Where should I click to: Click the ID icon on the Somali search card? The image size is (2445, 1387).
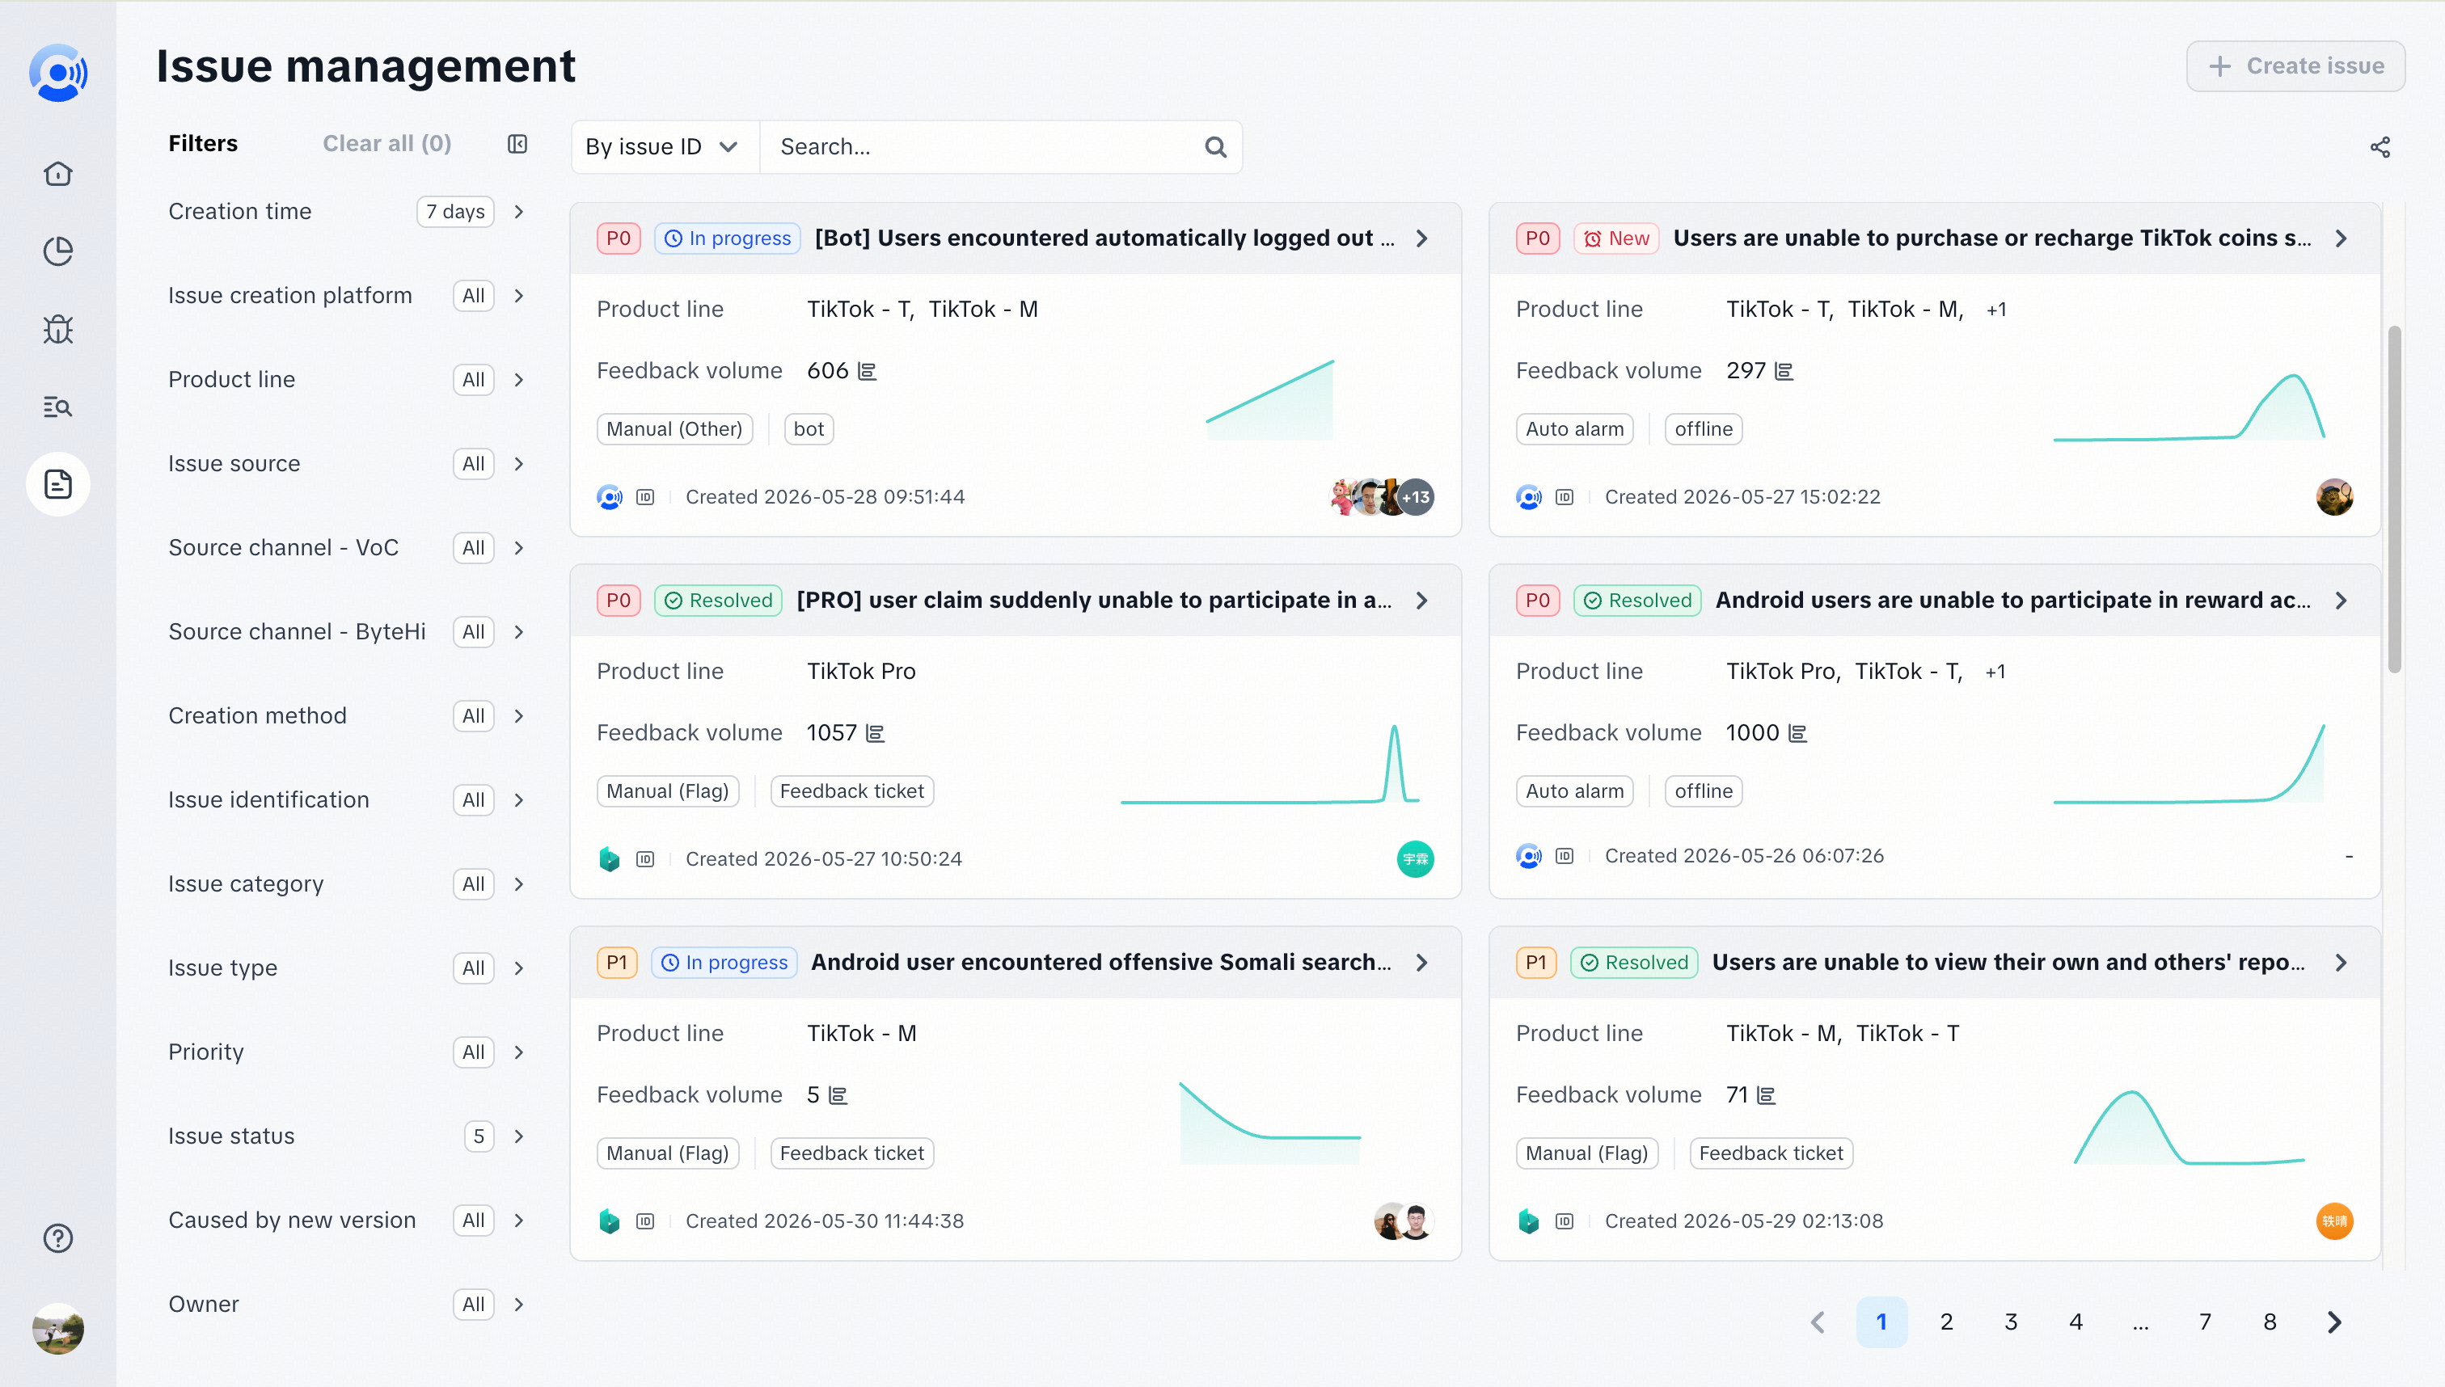point(645,1220)
